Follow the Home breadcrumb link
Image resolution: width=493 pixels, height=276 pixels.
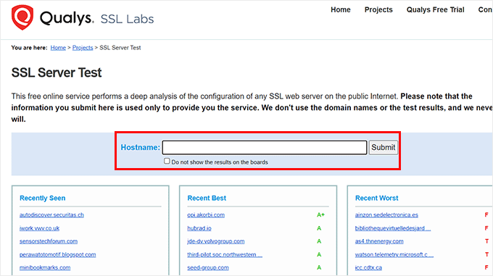58,48
